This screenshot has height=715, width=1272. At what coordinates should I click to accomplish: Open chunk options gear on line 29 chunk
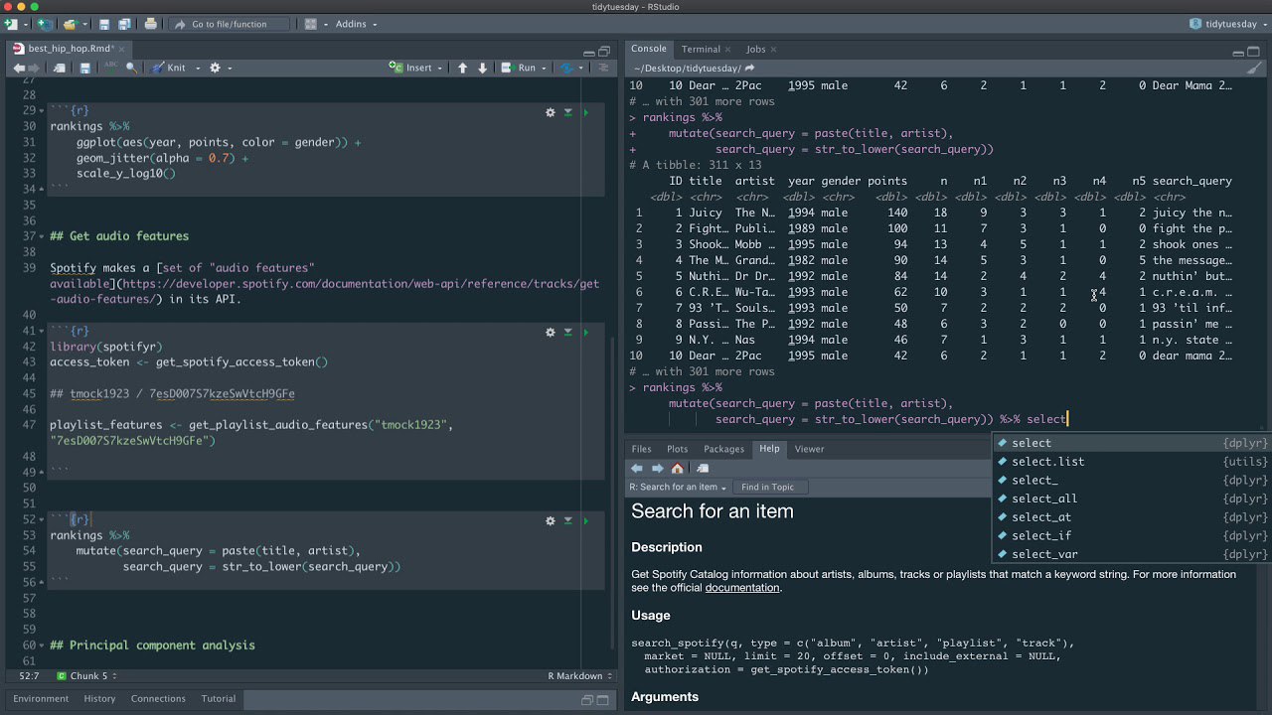click(x=550, y=112)
